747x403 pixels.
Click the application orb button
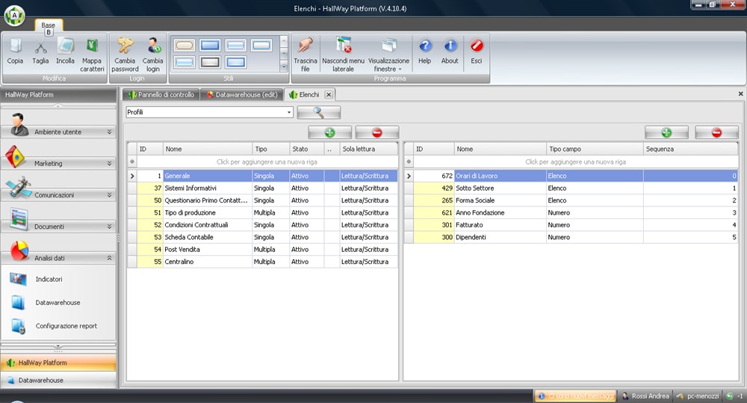(x=14, y=15)
